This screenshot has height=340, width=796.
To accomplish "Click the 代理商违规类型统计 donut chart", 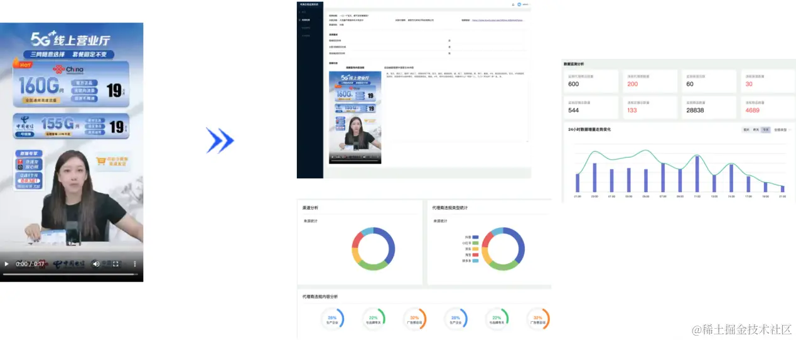I will tap(504, 249).
